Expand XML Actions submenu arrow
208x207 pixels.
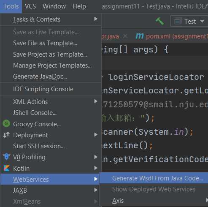click(x=96, y=101)
